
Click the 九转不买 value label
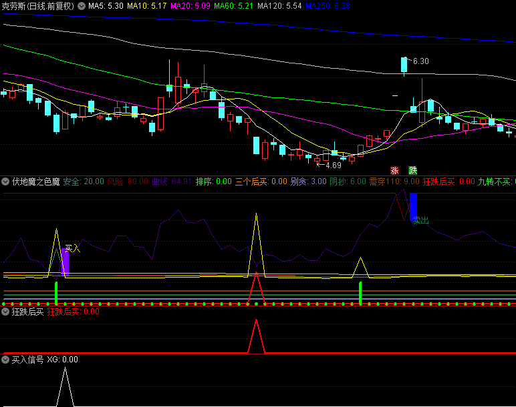pyautogui.click(x=497, y=181)
